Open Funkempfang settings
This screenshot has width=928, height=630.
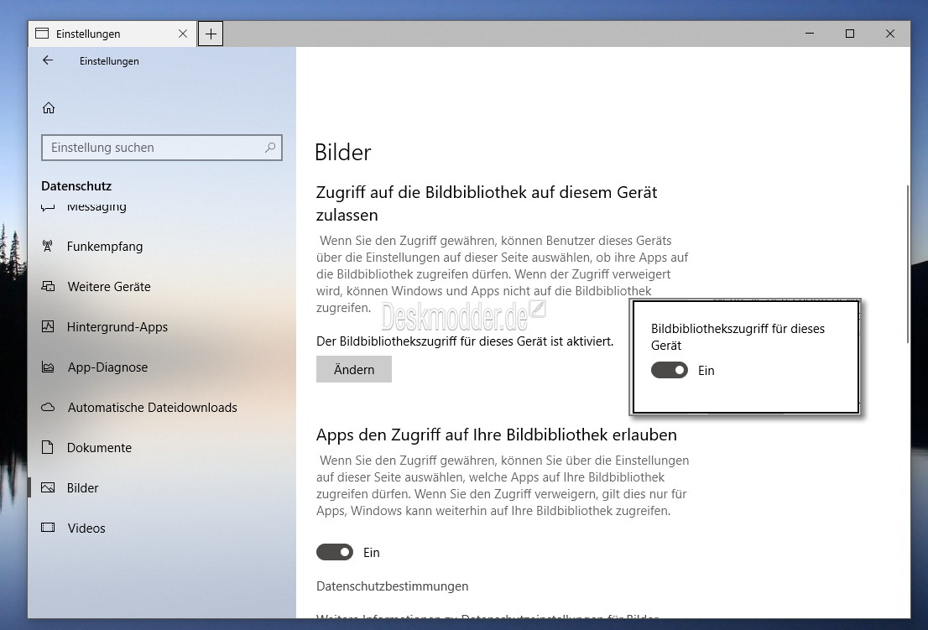click(162, 246)
